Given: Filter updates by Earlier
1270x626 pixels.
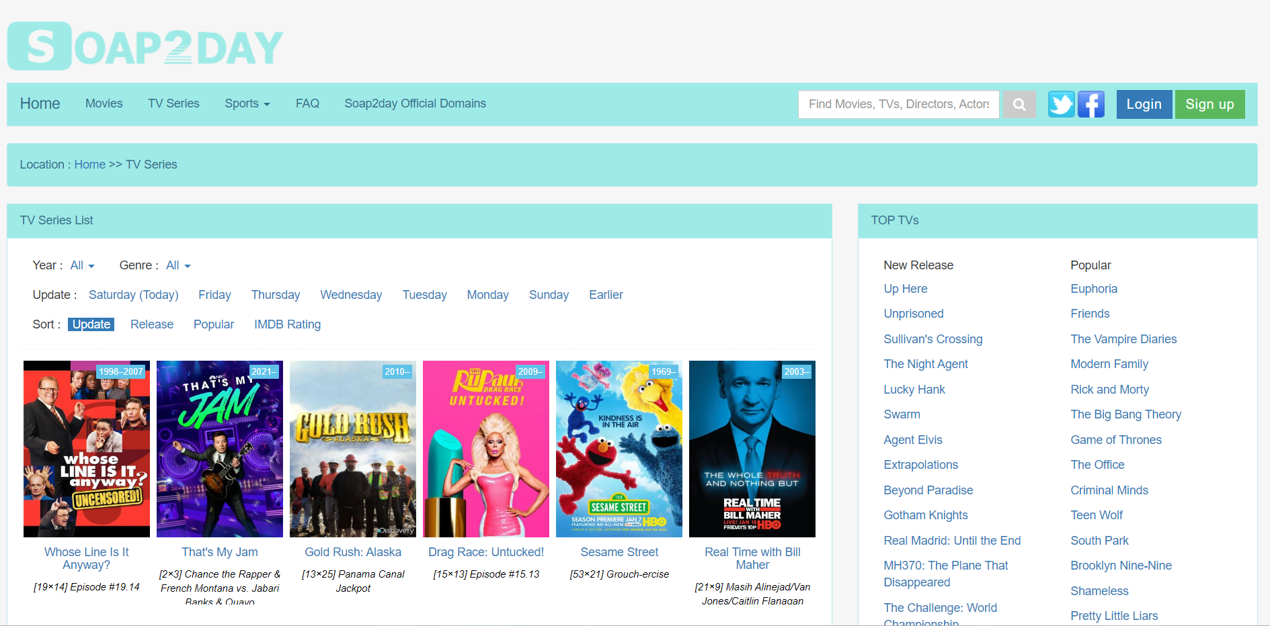Looking at the screenshot, I should [x=606, y=295].
